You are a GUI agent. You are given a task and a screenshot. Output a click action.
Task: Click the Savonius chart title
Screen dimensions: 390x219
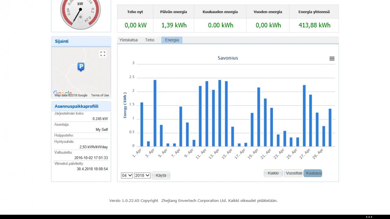click(x=228, y=58)
